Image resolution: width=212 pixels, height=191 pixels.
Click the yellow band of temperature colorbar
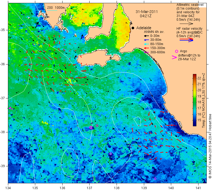click(195, 90)
